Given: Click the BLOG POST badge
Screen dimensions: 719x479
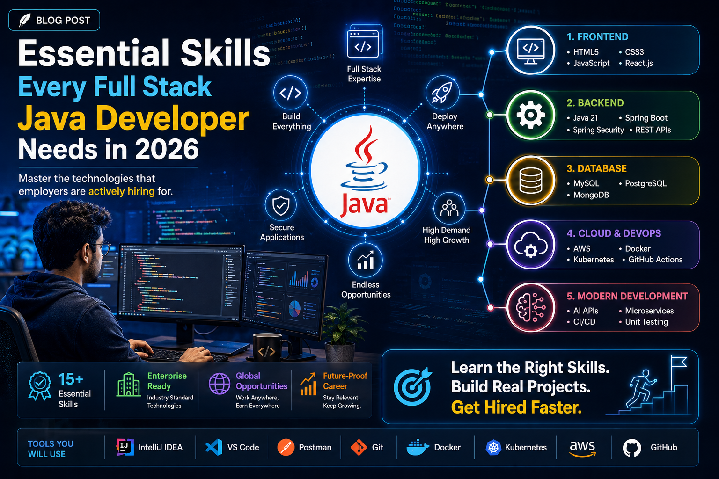Looking at the screenshot, I should [54, 20].
